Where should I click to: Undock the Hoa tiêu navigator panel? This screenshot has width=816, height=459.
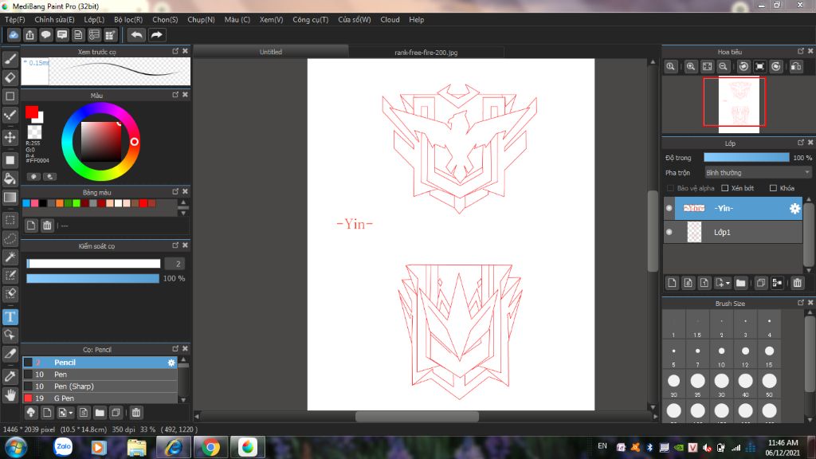click(x=800, y=51)
